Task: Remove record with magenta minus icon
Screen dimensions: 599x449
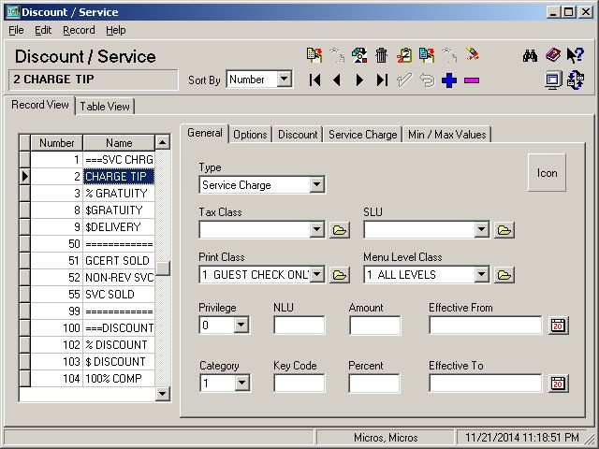Action: coord(472,80)
